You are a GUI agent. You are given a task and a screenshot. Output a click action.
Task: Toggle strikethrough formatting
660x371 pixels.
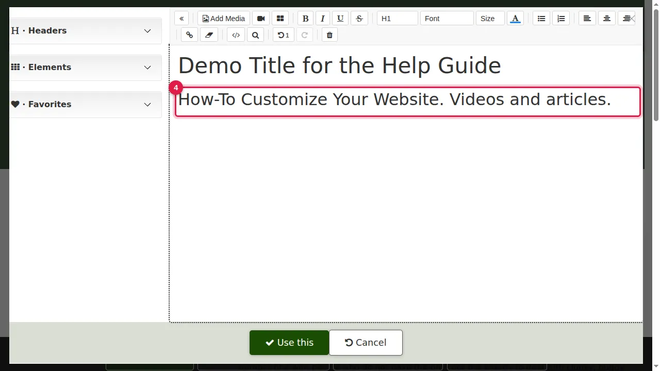(x=359, y=19)
